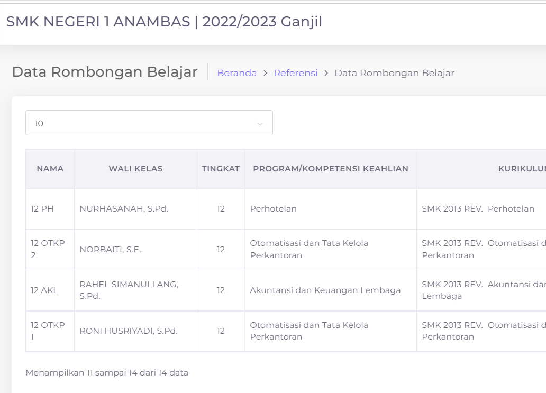Click the TINGKAT column header
546x393 pixels.
click(220, 168)
